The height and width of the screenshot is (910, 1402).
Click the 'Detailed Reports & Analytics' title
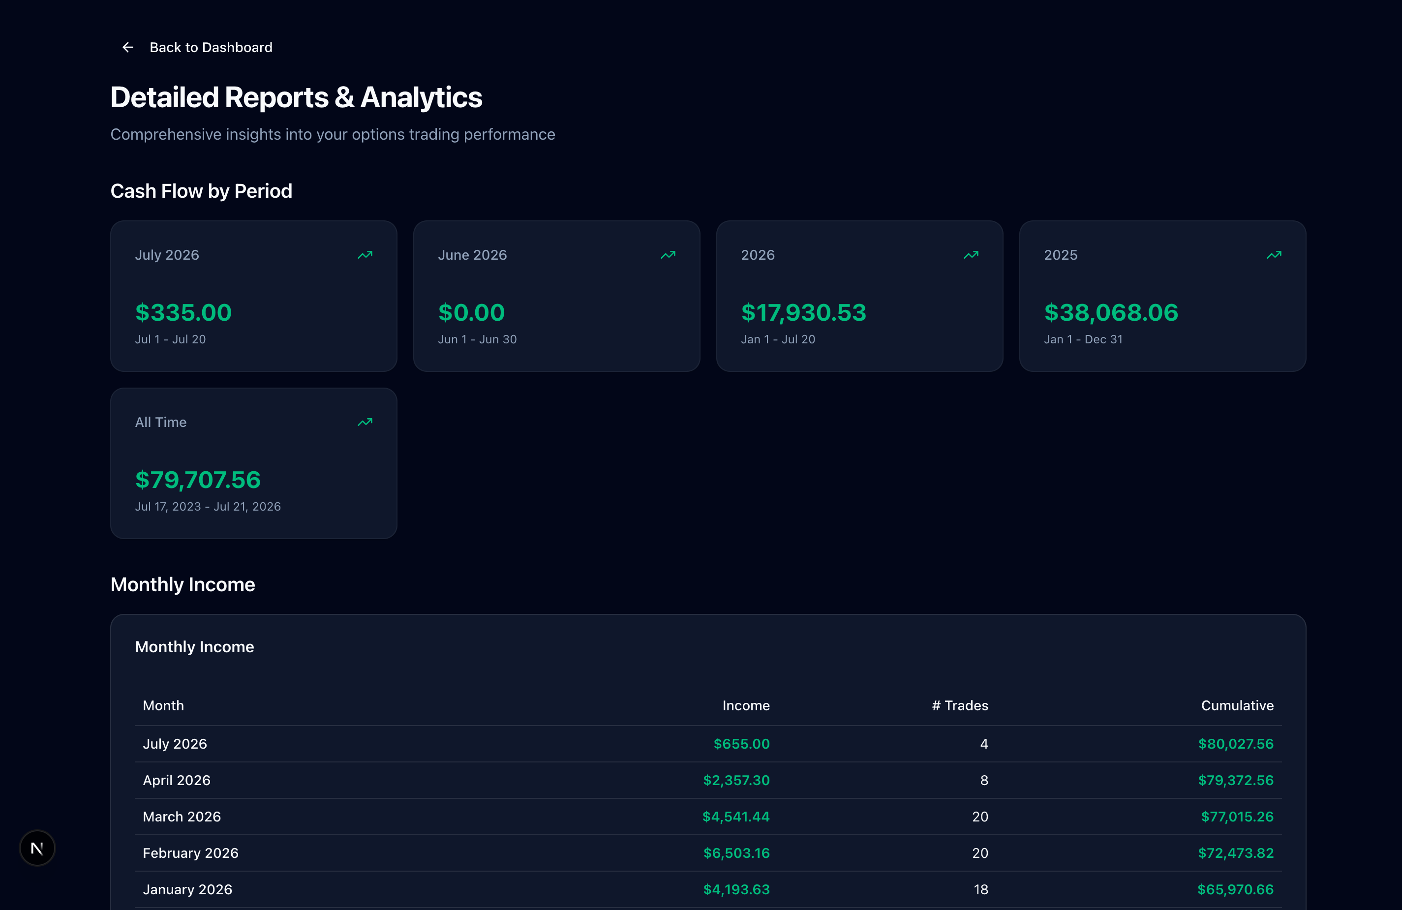pyautogui.click(x=296, y=98)
